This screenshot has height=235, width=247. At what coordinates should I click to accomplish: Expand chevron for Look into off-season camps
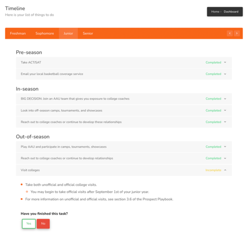225,110
